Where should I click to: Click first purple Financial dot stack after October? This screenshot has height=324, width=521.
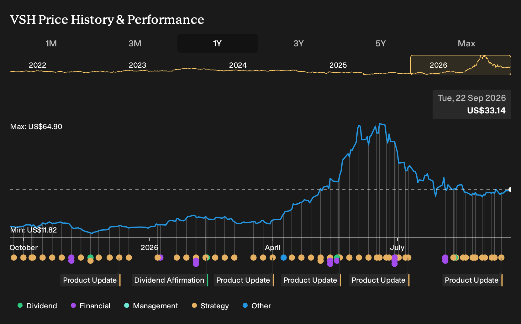click(71, 259)
